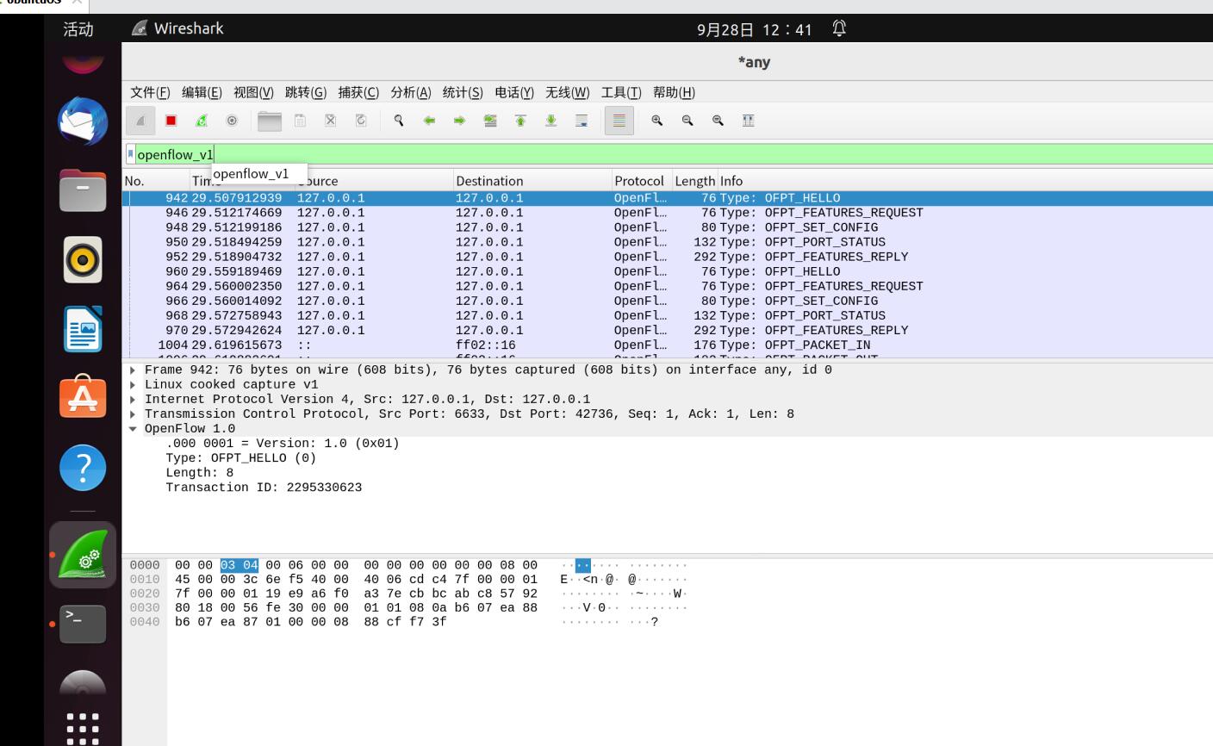Expand Linux cooked capture v1 node
The image size is (1213, 746).
tap(133, 385)
